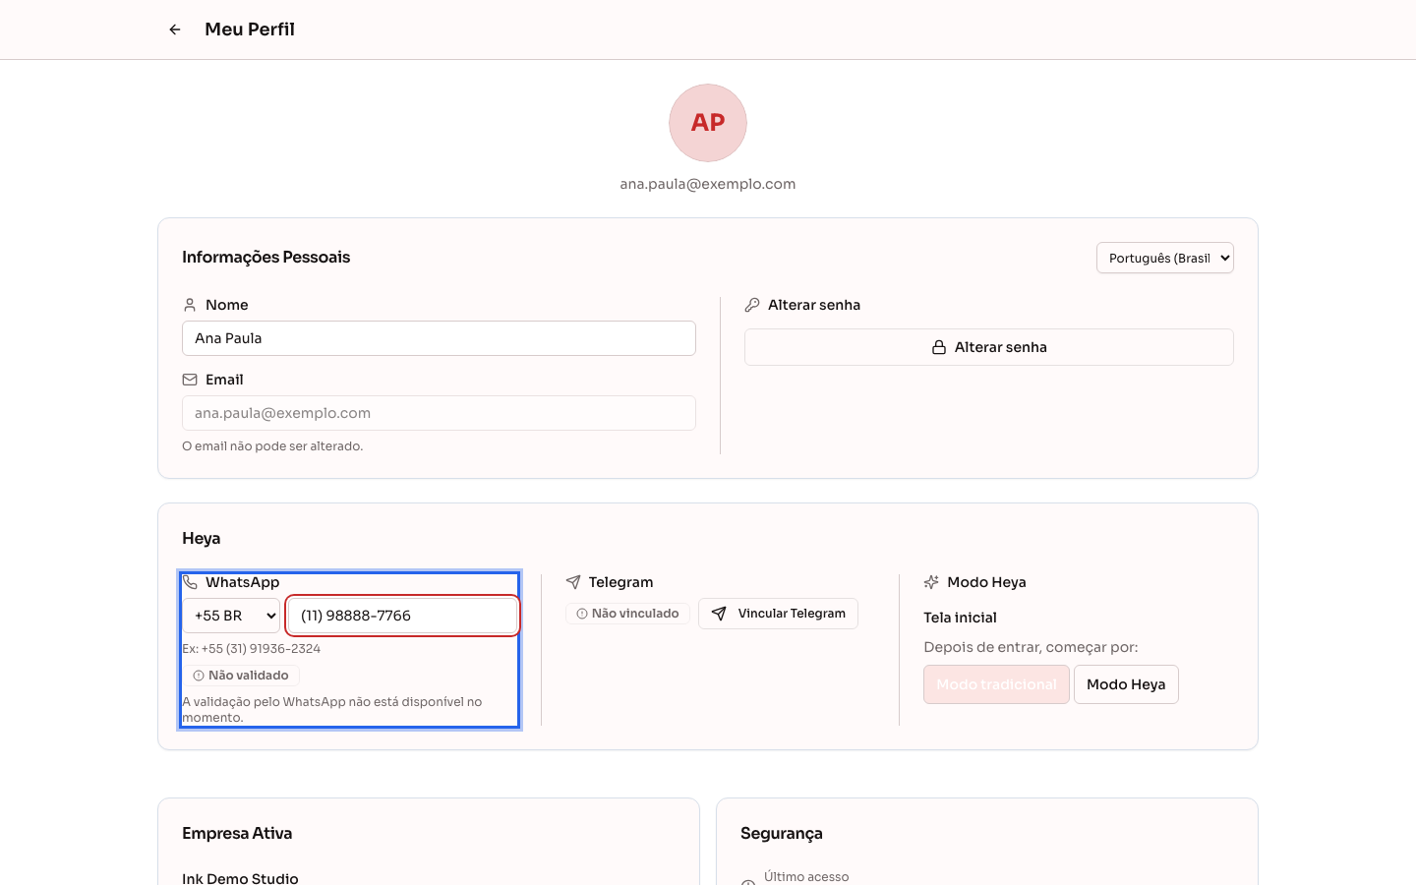The height and width of the screenshot is (885, 1416).
Task: Click the key icon beside Alterar senha
Action: [x=752, y=305]
